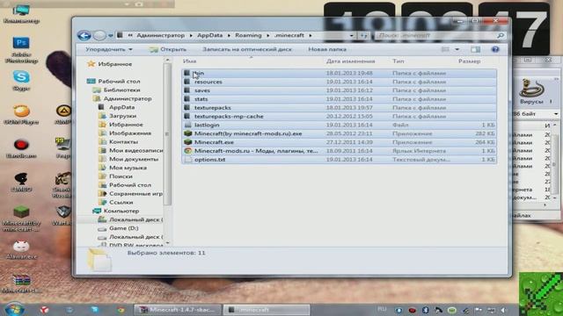Click the Администратор breadcrumb segment
Image resolution: width=563 pixels, height=316 pixels.
[160, 35]
